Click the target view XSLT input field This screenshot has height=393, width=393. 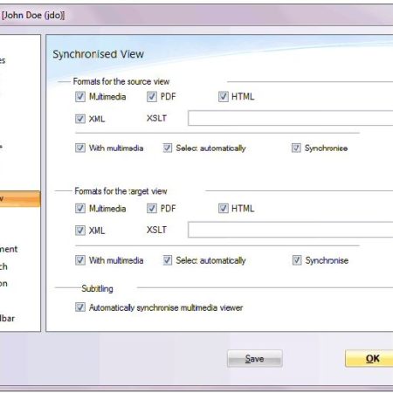pyautogui.click(x=291, y=230)
